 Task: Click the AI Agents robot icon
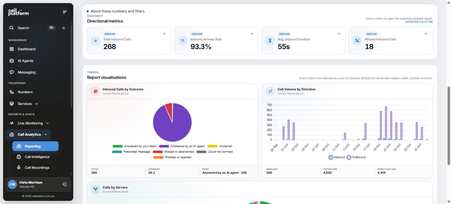(x=12, y=61)
